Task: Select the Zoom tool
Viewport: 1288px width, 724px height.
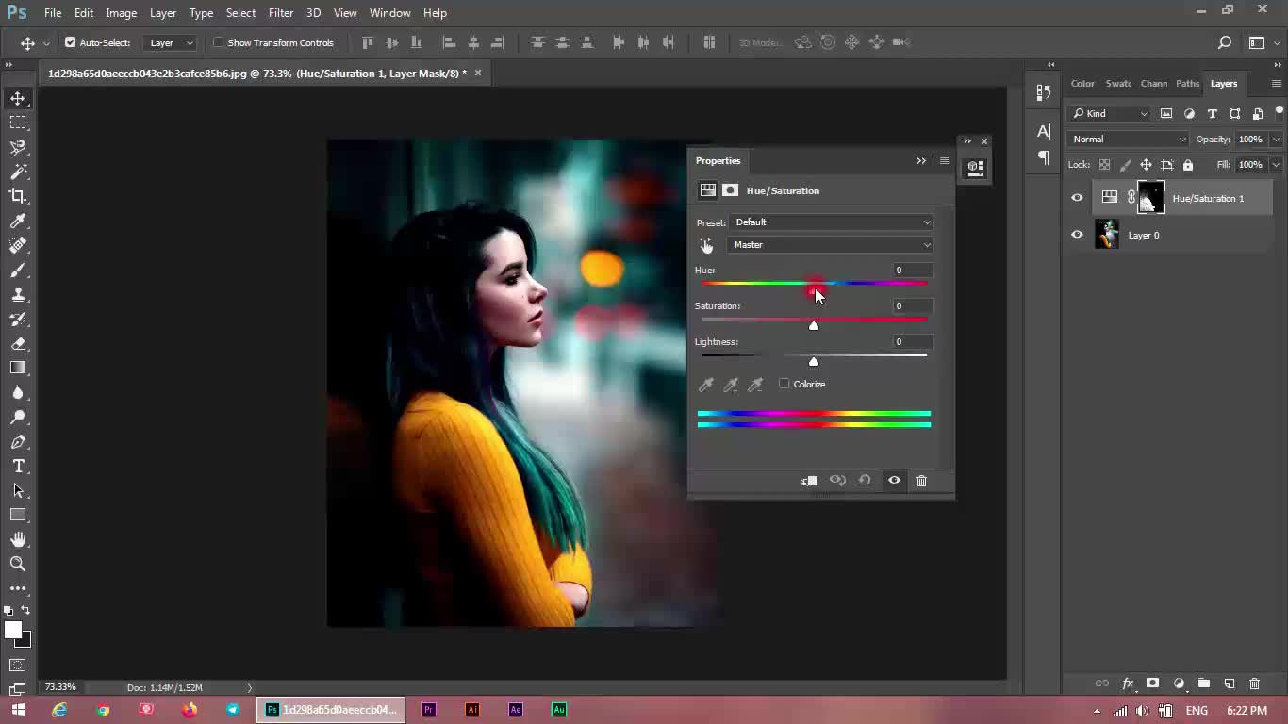Action: coord(18,564)
